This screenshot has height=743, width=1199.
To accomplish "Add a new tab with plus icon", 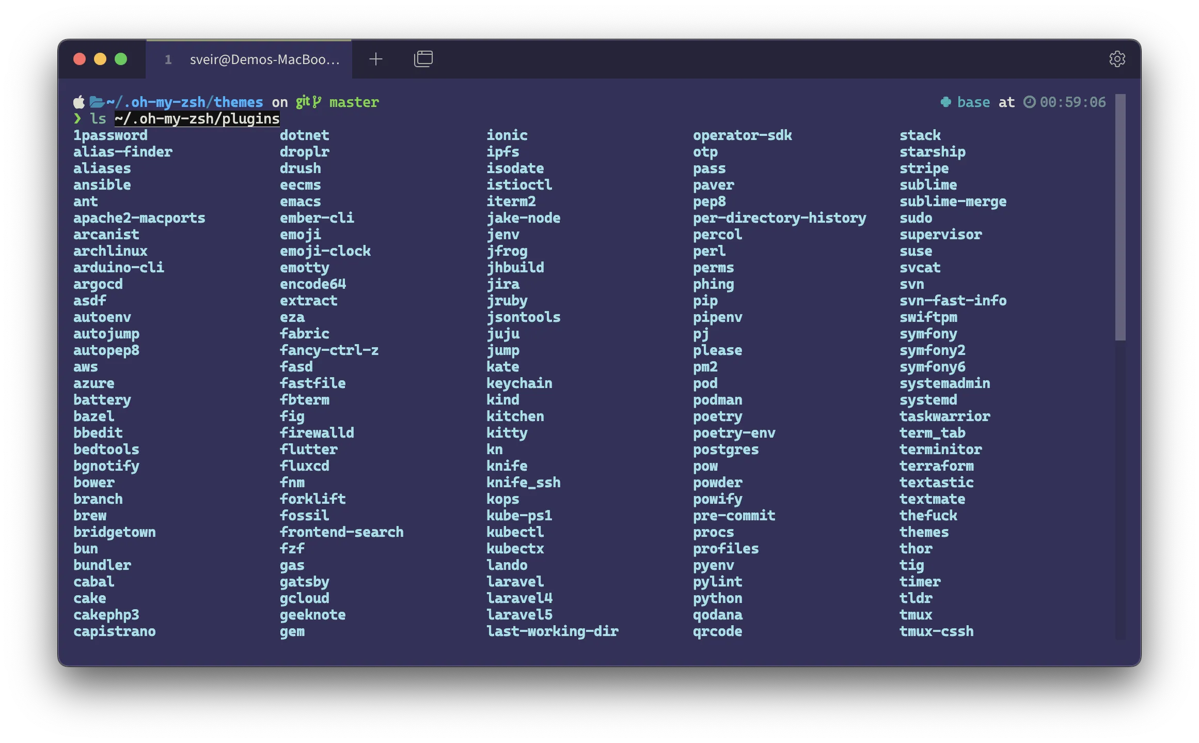I will (x=376, y=59).
